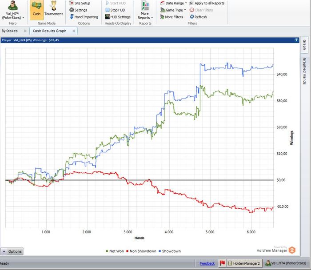Click the Clear Filters button
Screen dimensions: 311x270
click(x=201, y=10)
